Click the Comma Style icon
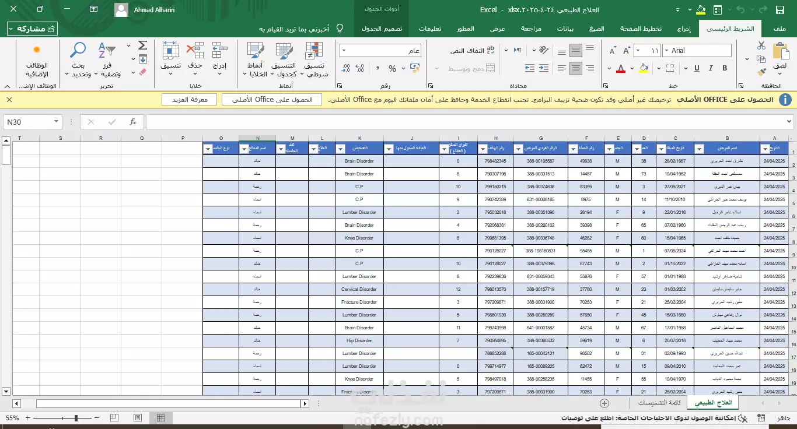 [376, 69]
